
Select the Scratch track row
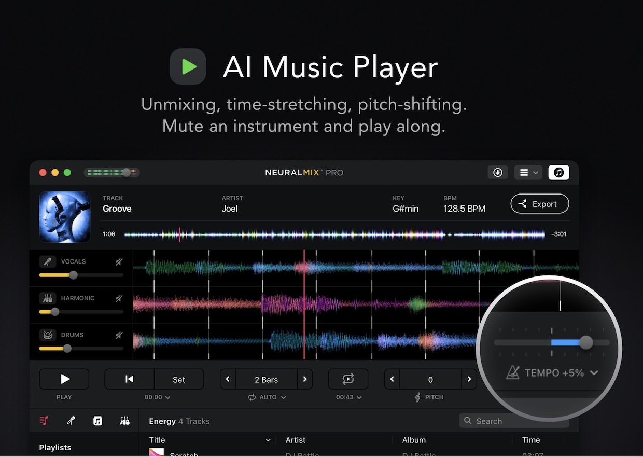pos(358,453)
